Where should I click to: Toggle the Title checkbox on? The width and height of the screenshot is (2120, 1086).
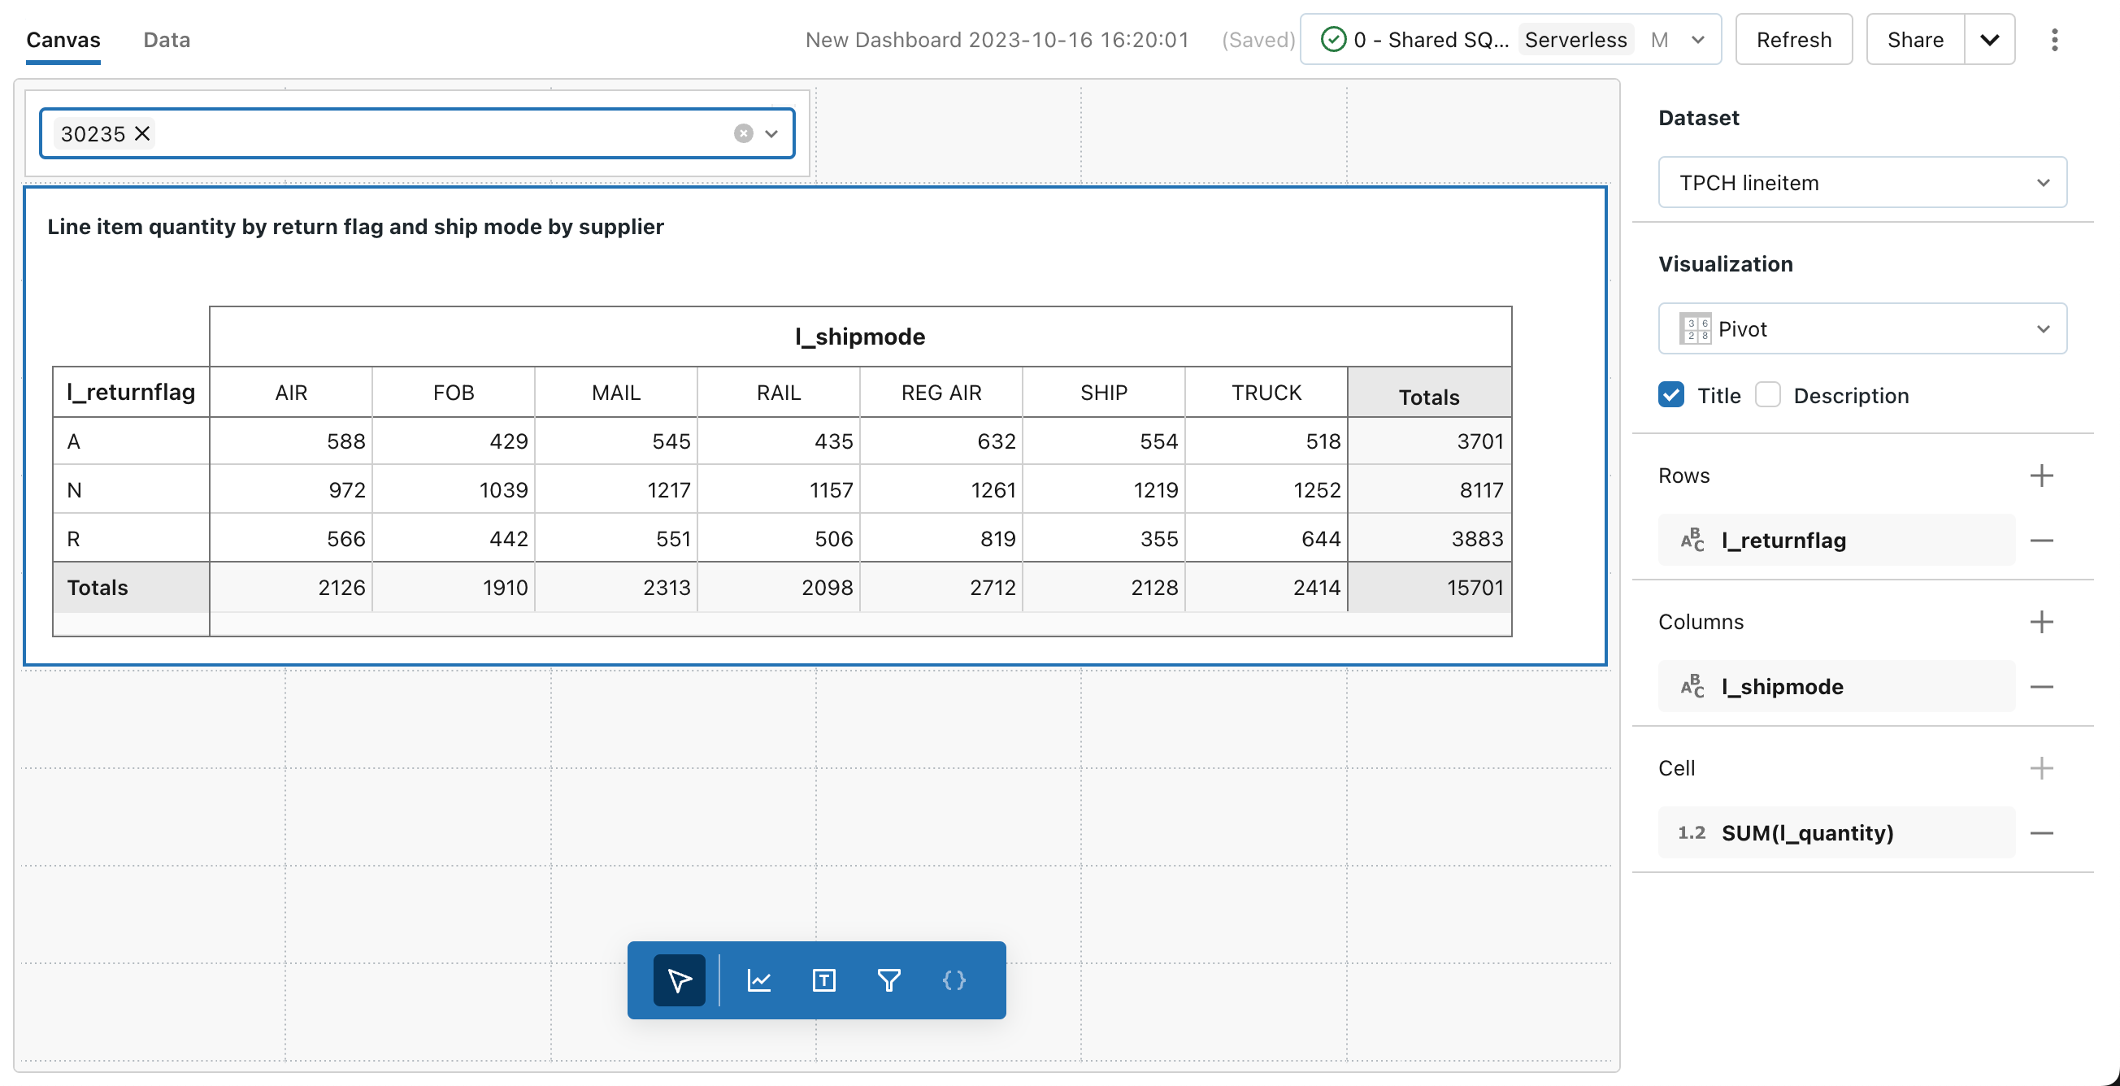1671,395
